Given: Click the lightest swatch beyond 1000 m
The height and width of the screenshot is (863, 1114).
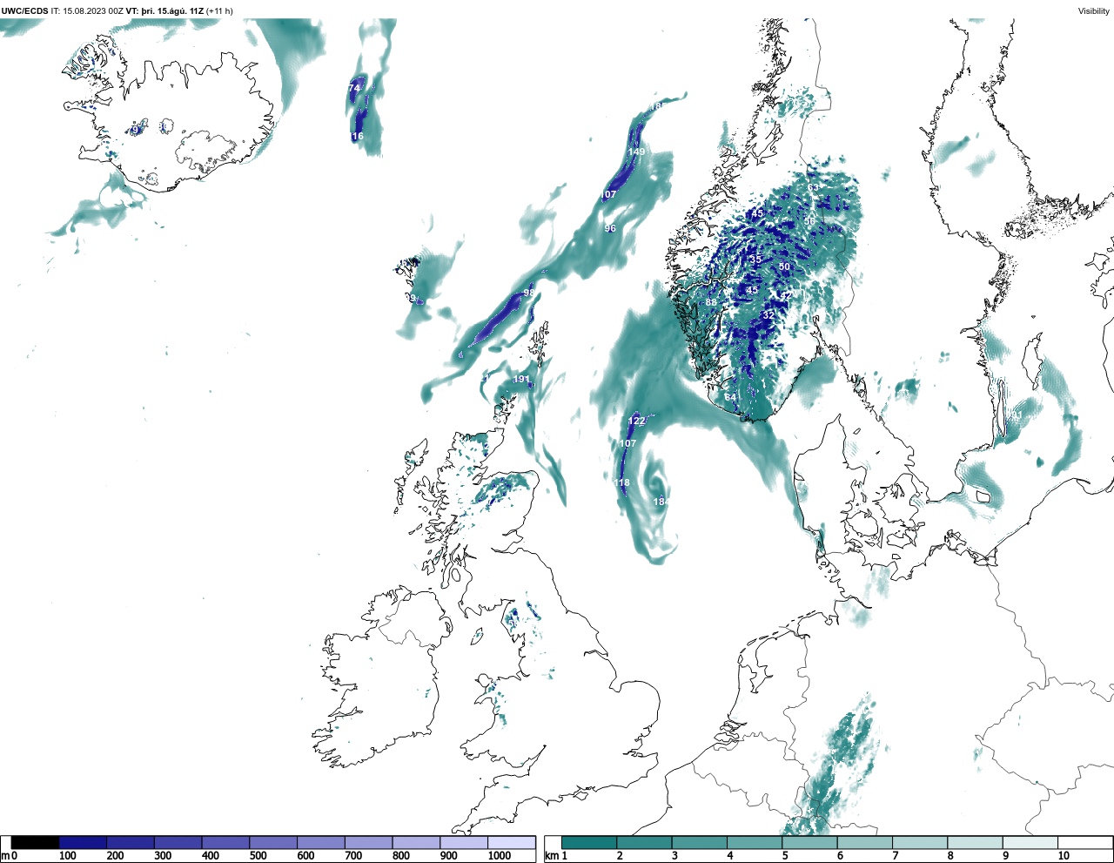Looking at the screenshot, I should (x=511, y=843).
